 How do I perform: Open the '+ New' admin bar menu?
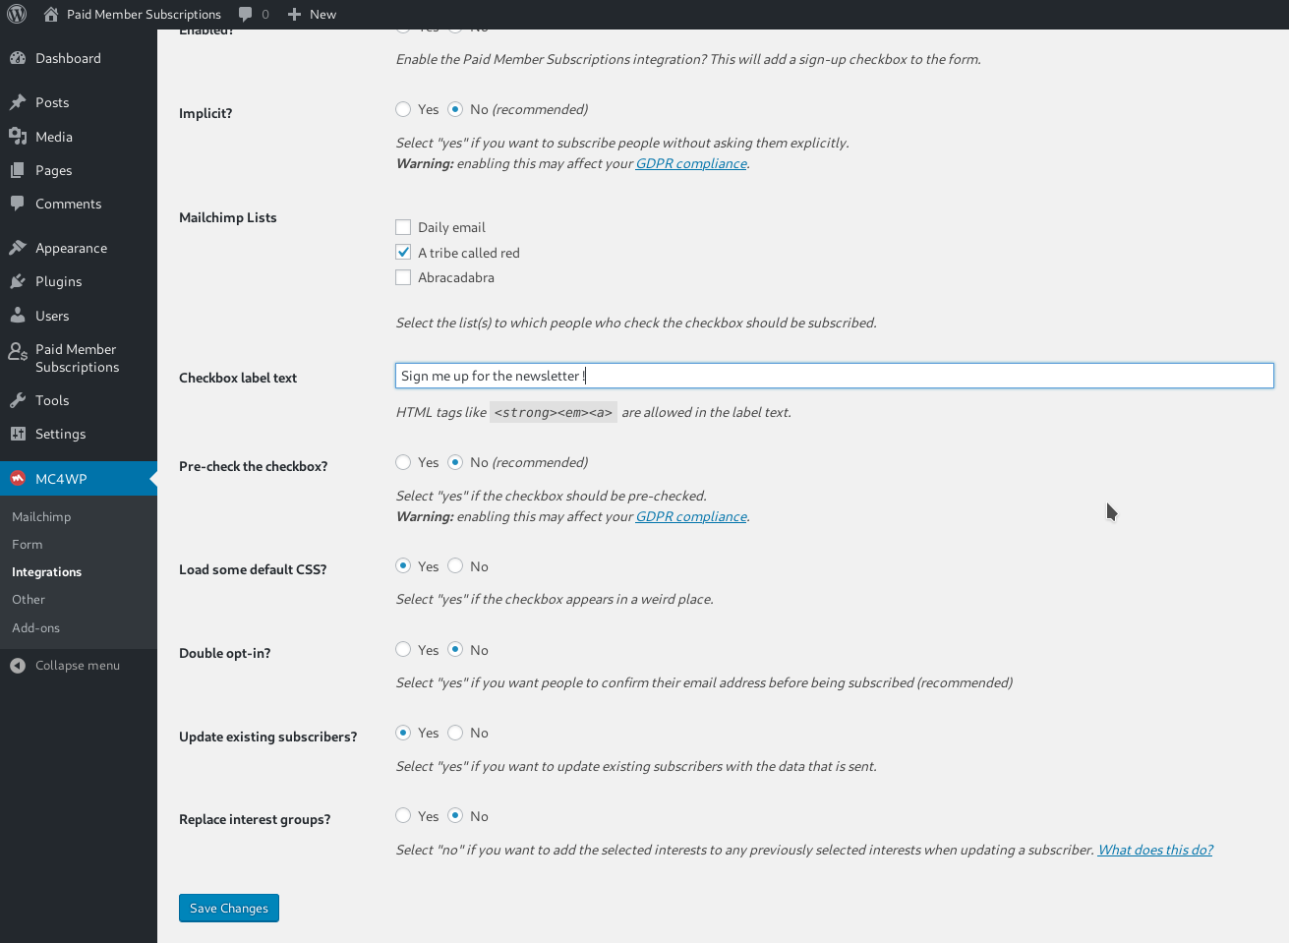(x=312, y=14)
